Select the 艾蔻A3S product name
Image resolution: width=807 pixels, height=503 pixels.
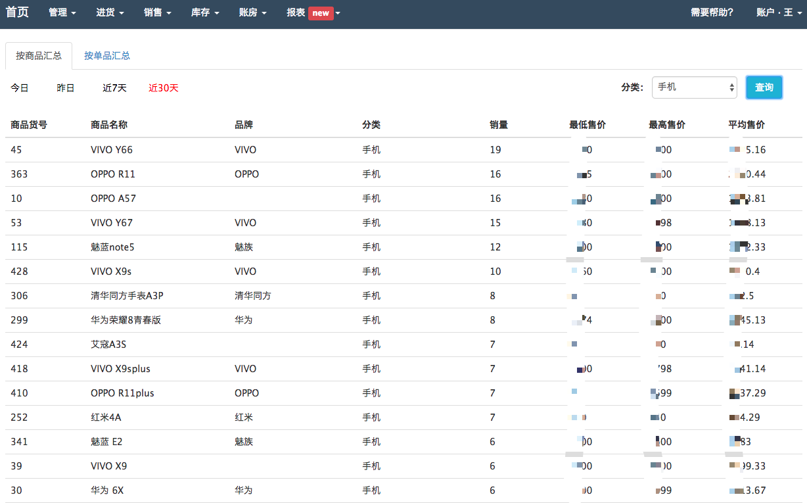pyautogui.click(x=108, y=345)
